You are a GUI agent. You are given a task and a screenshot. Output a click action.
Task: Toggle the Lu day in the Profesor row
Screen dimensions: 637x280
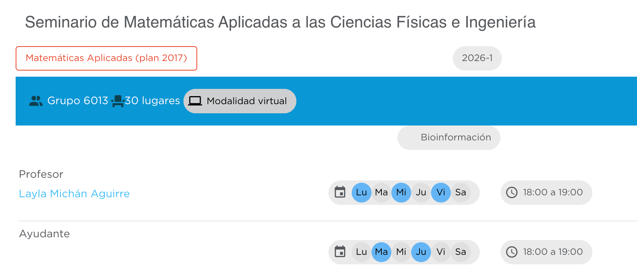(361, 192)
